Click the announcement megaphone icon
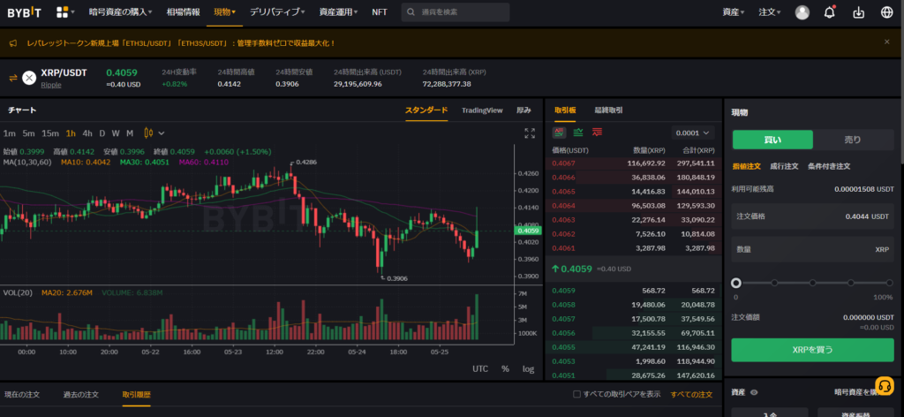Screen dimensions: 904x417 [12, 42]
